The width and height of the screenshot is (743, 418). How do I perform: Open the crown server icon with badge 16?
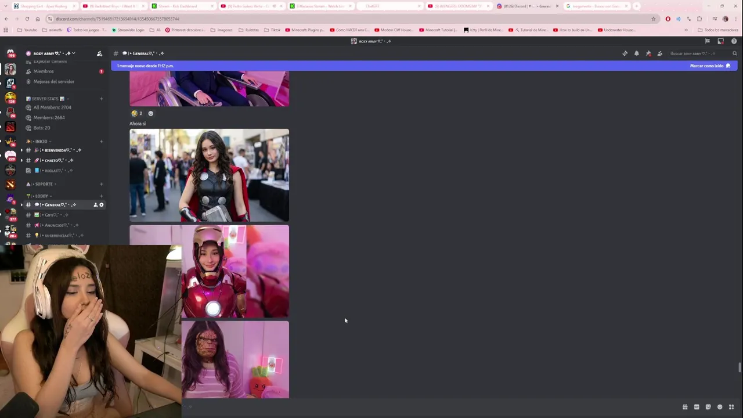pyautogui.click(x=10, y=141)
